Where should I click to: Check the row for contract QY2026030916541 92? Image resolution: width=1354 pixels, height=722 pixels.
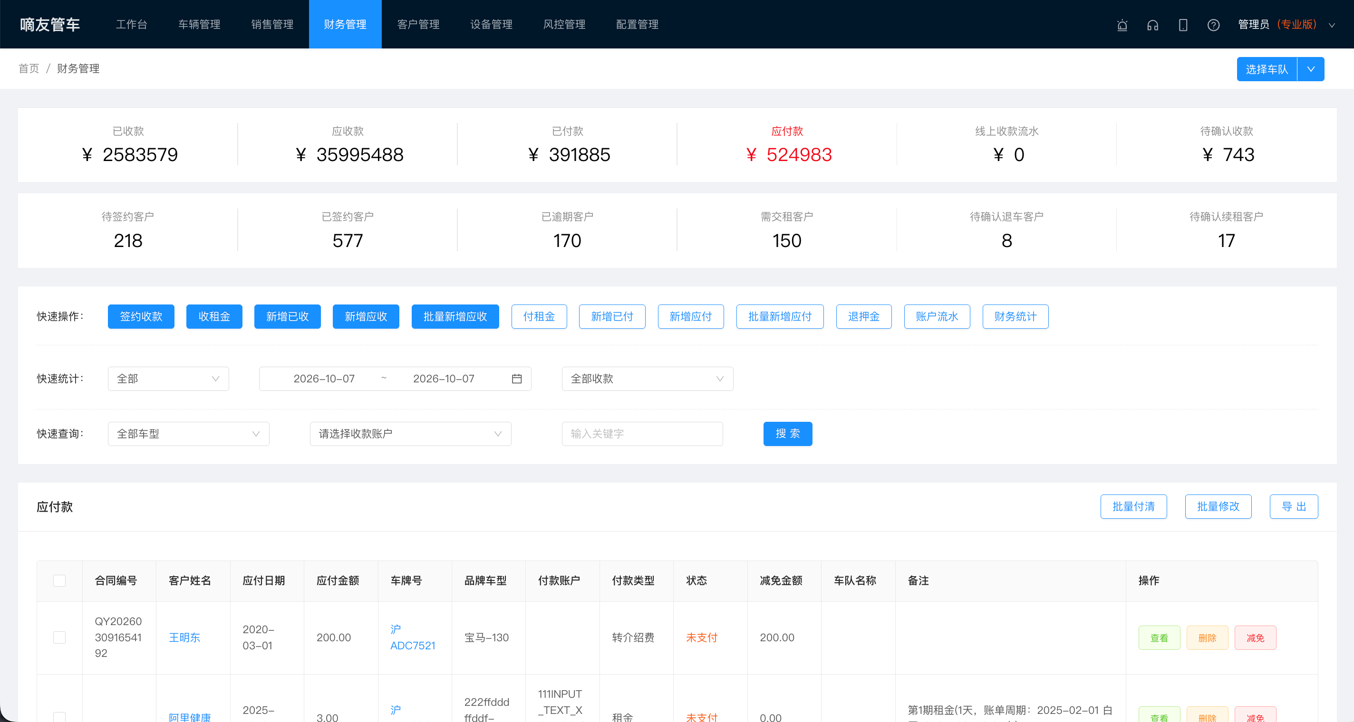point(59,637)
